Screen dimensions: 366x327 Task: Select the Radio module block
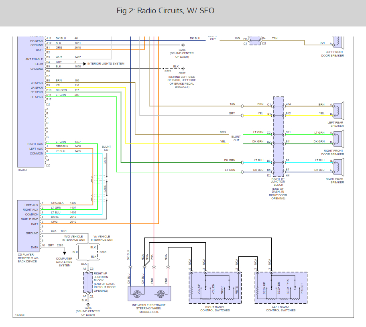(31, 100)
